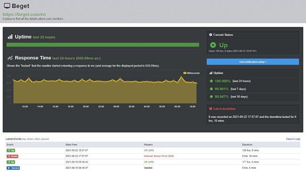Click the 177 hrs, 8 mins duration cell
The width and height of the screenshot is (306, 172).
tap(250, 162)
